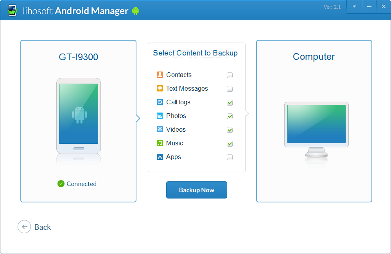This screenshot has height=254, width=391.
Task: Click the Text Messages label
Action: point(187,88)
